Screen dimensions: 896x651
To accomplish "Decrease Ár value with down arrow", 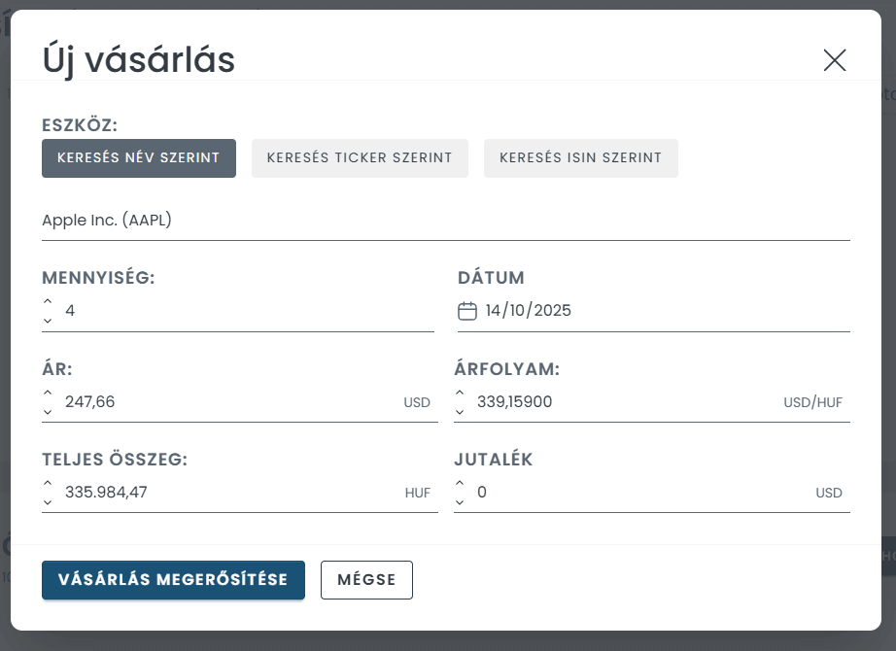I will point(49,410).
